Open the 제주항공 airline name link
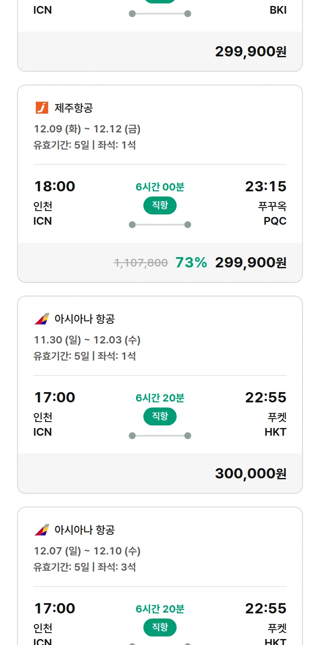The height and width of the screenshot is (645, 320). tap(73, 108)
